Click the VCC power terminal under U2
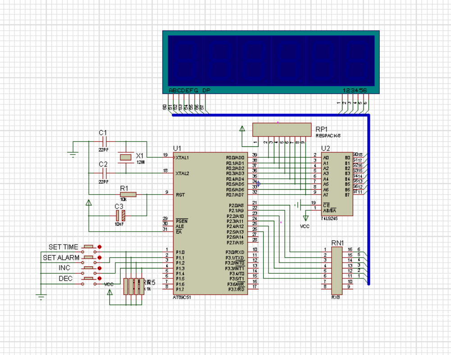The image size is (451, 355). pyautogui.click(x=305, y=218)
